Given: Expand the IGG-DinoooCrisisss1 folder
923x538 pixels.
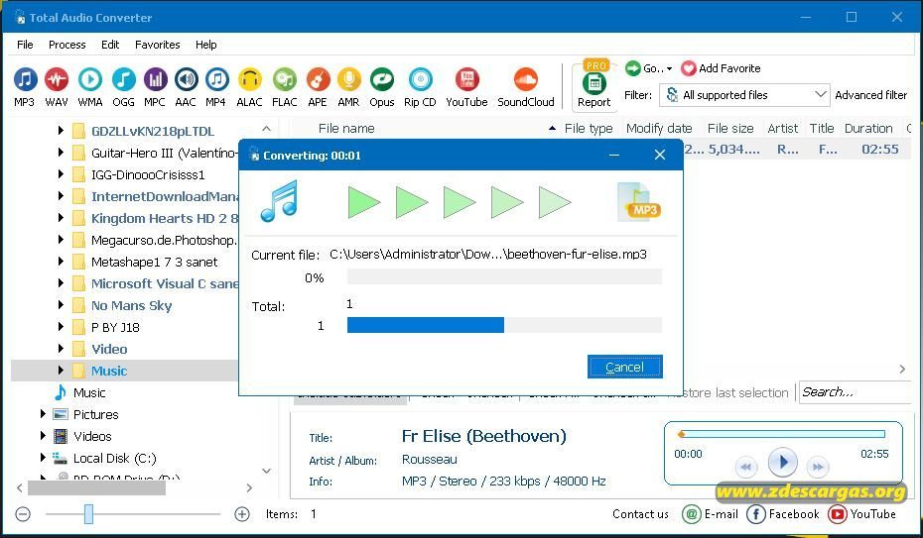Looking at the screenshot, I should click(60, 173).
